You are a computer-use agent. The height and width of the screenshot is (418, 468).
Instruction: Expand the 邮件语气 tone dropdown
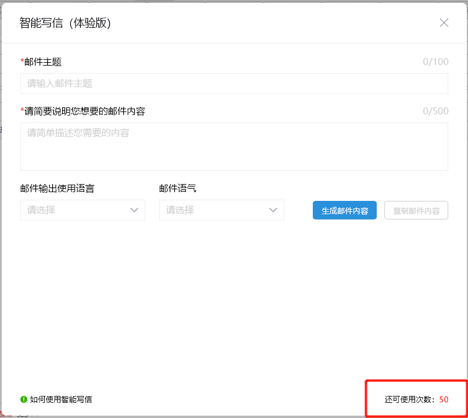tap(221, 210)
